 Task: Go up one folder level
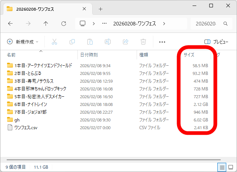coord(46,23)
